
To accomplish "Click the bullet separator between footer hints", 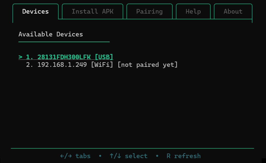I will pyautogui.click(x=100, y=156).
